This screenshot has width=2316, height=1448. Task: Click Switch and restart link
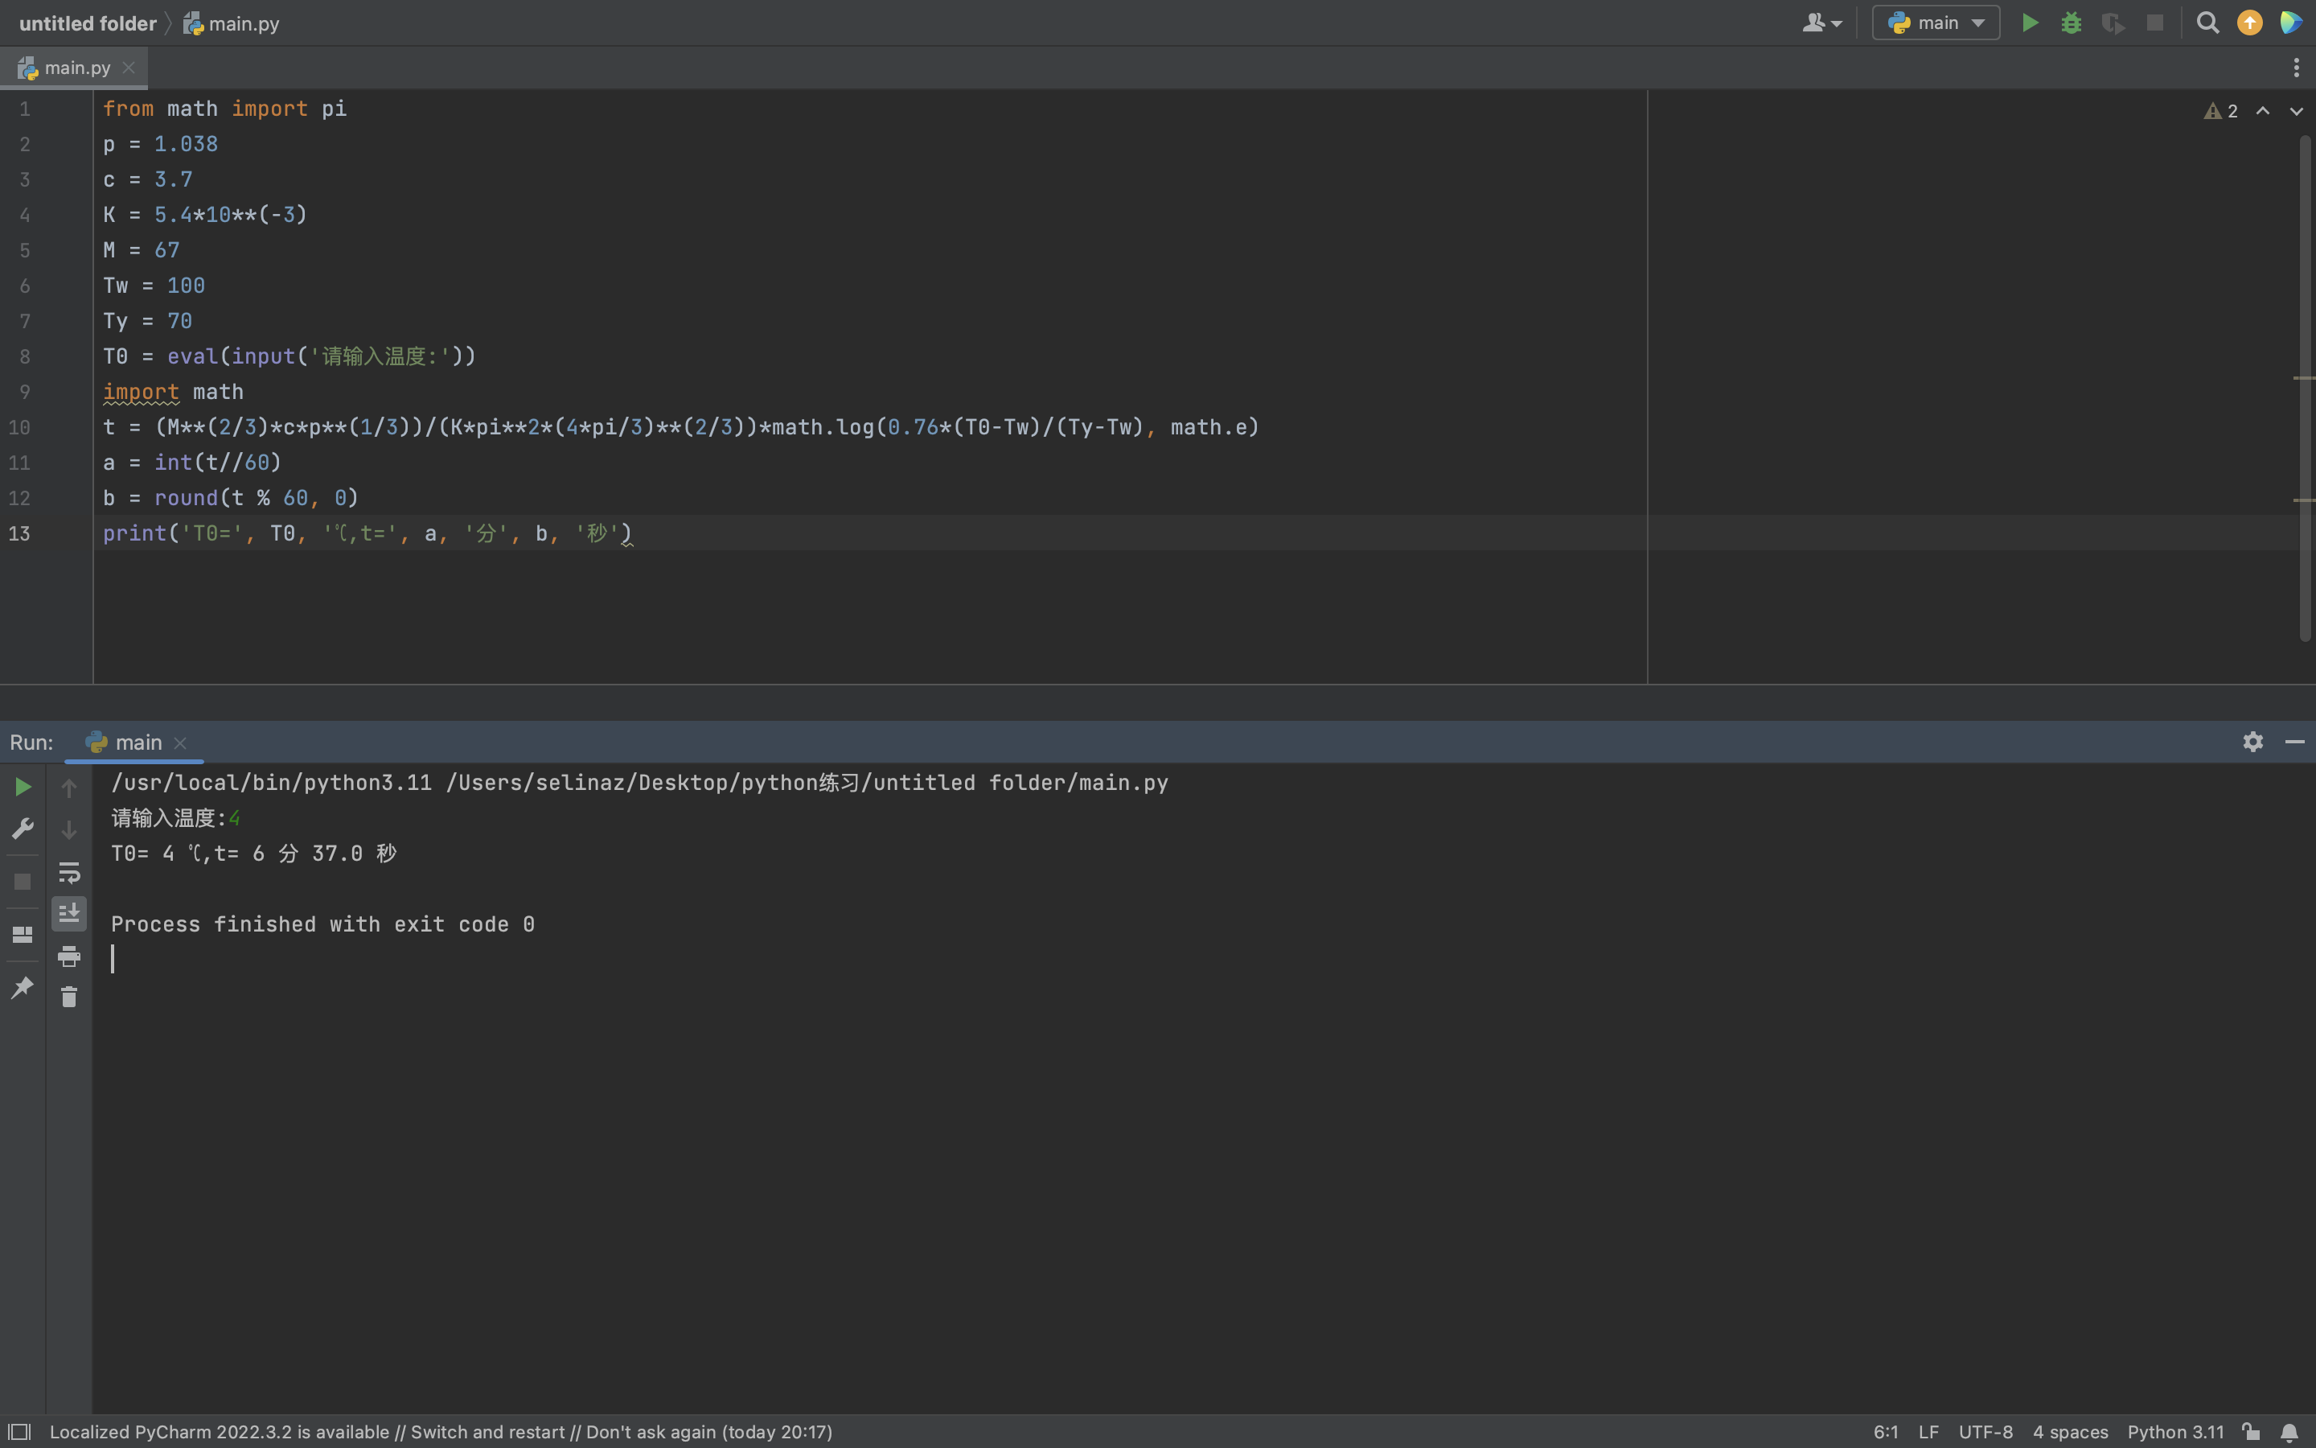pyautogui.click(x=487, y=1432)
